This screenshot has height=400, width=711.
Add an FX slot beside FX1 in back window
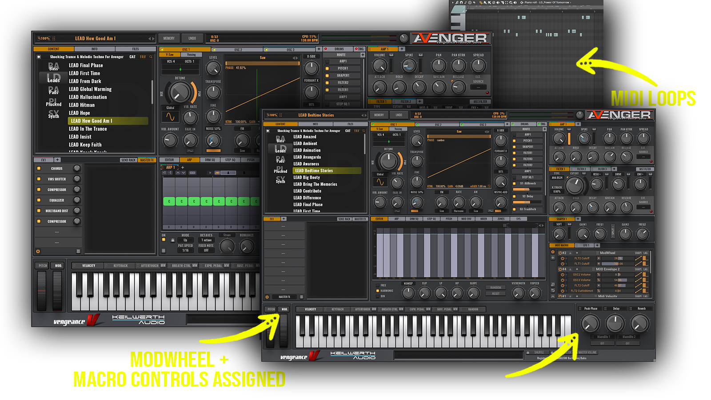click(57, 160)
